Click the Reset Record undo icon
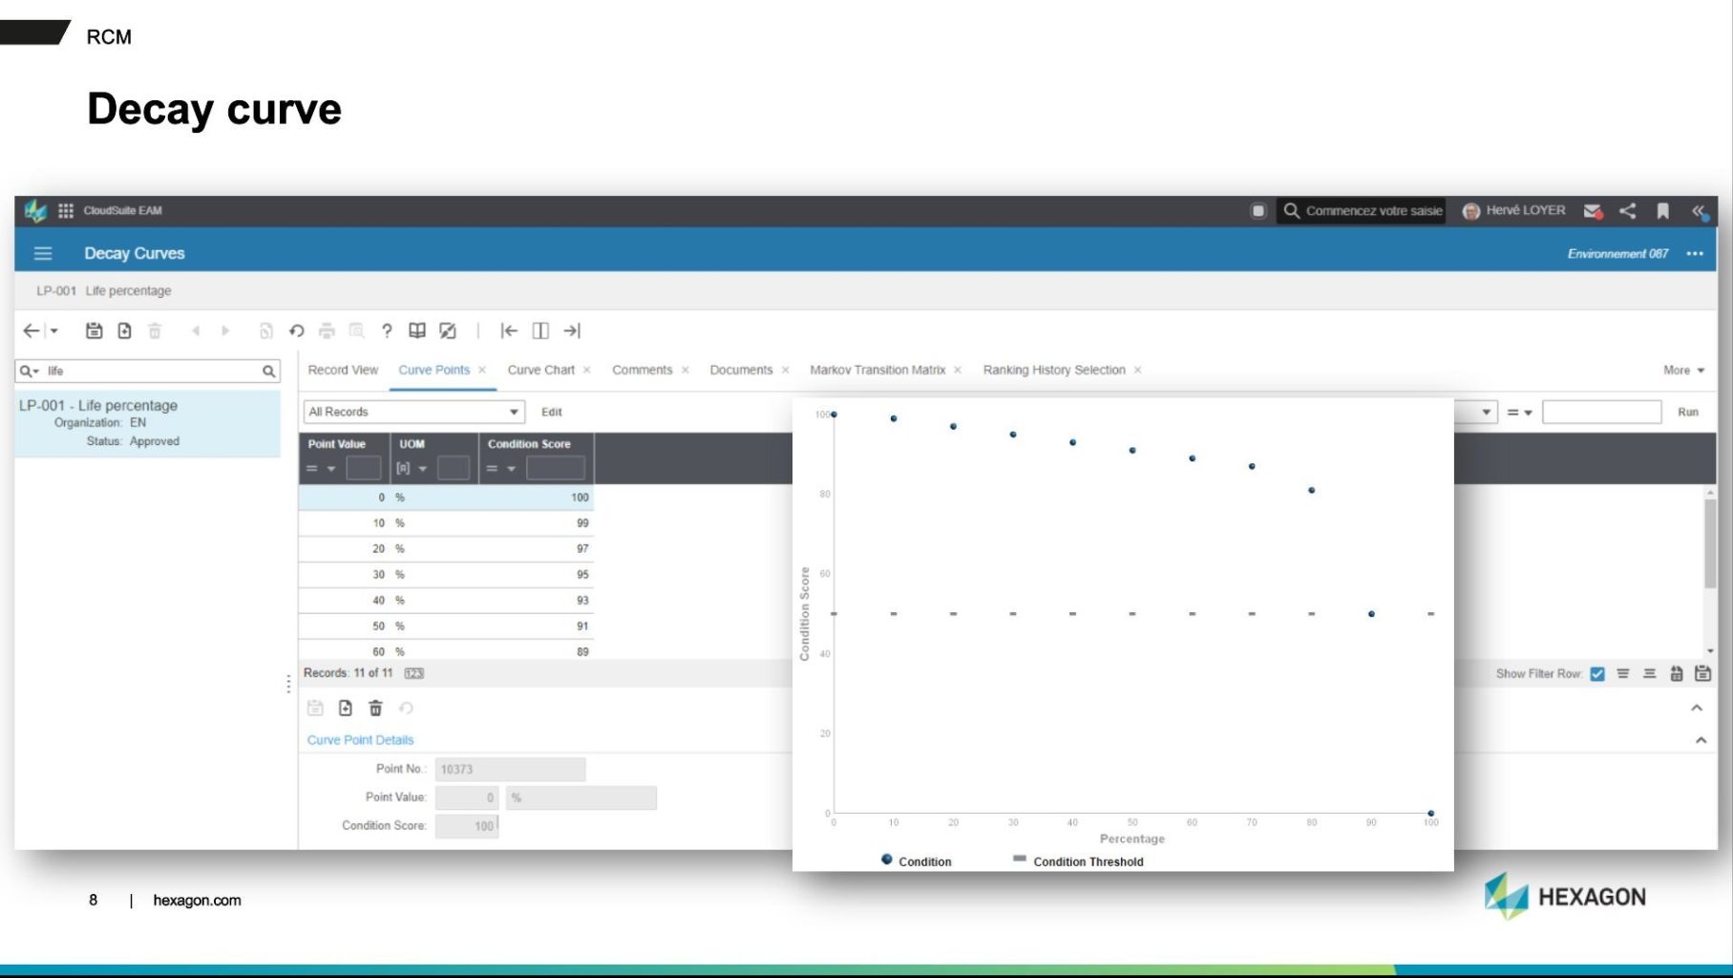Image resolution: width=1733 pixels, height=978 pixels. 297,330
